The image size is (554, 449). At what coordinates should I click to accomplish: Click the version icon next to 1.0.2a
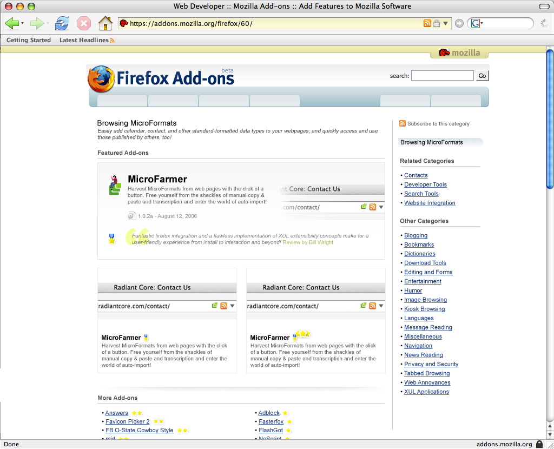coord(132,215)
